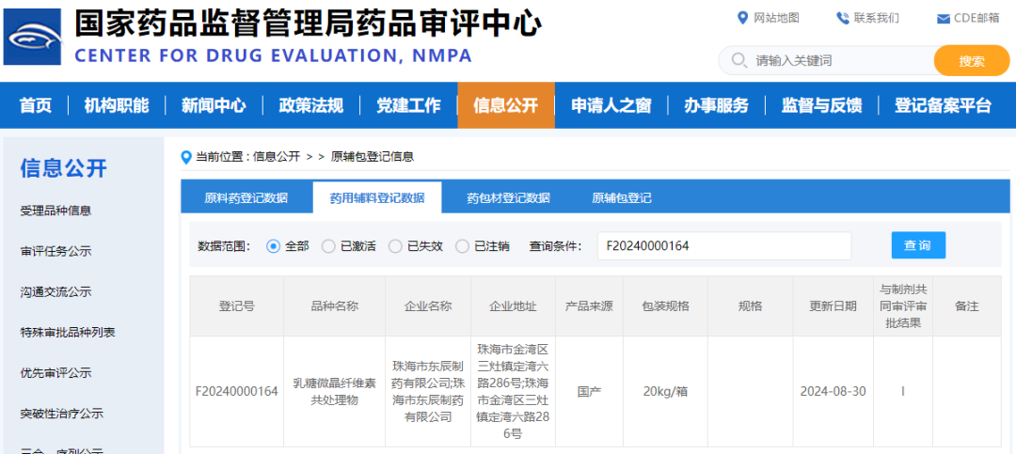This screenshot has height=454, width=1016.
Task: Open 审评任务公示 in the sidebar
Action: coord(56,251)
